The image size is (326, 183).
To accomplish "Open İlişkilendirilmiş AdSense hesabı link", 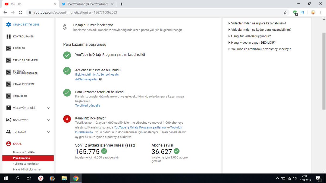I will tap(97, 74).
